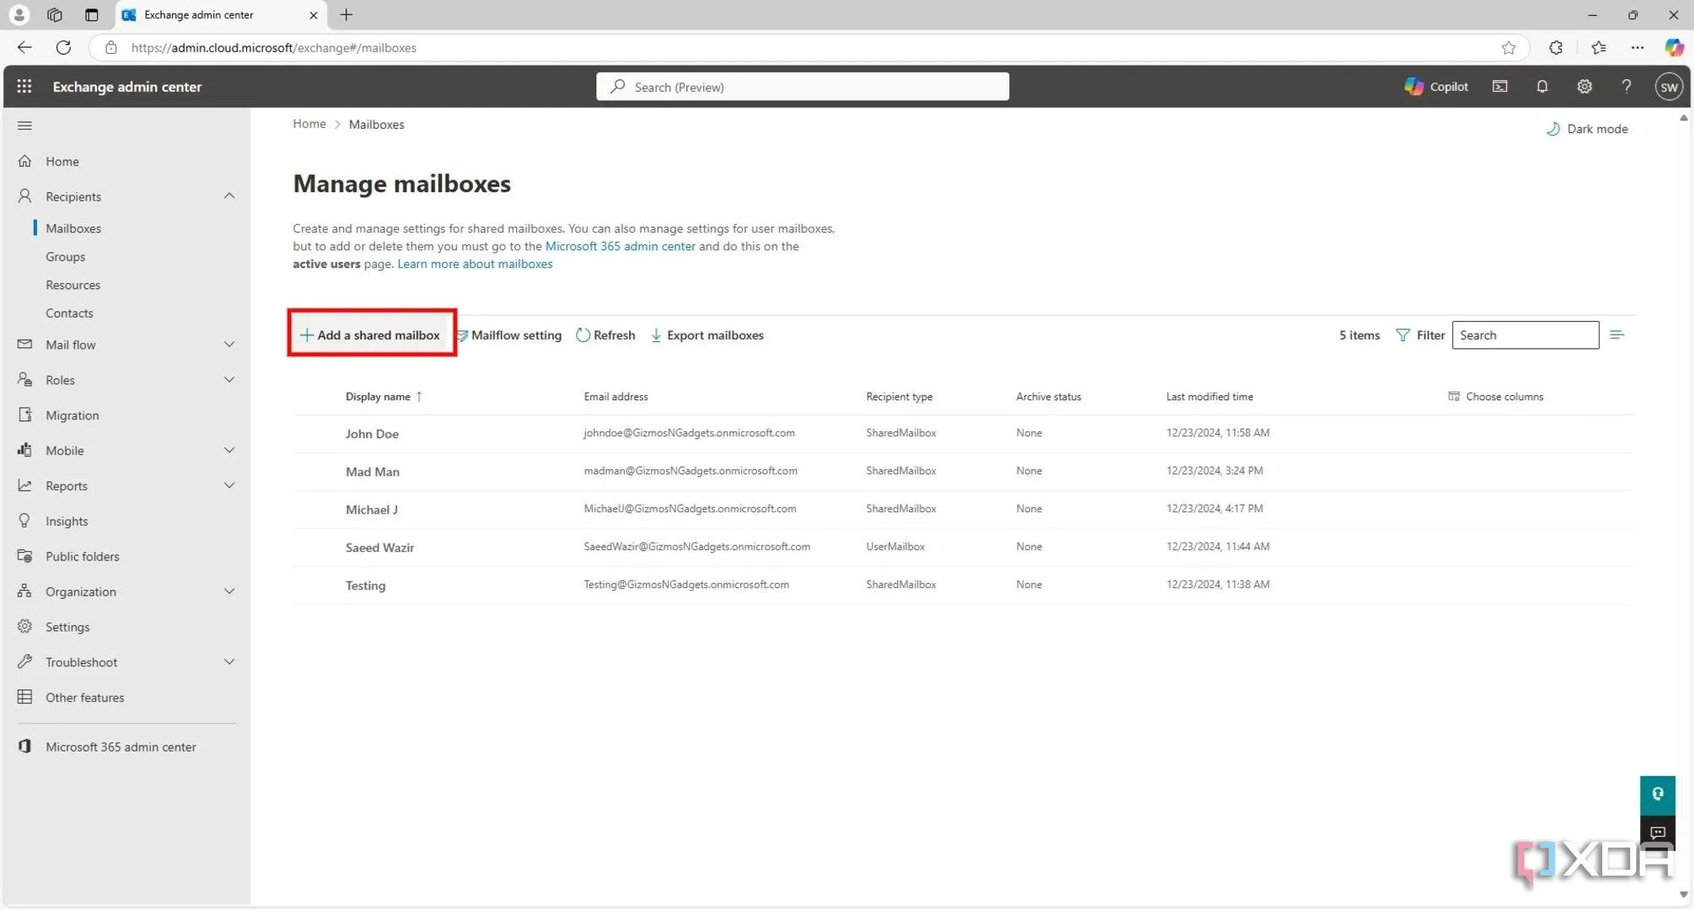
Task: Open Groups in sidebar
Action: pyautogui.click(x=65, y=257)
